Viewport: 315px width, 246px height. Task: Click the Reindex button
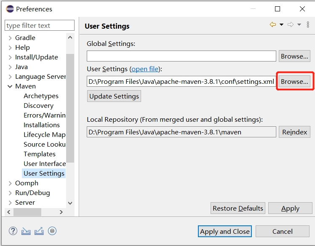pyautogui.click(x=294, y=132)
